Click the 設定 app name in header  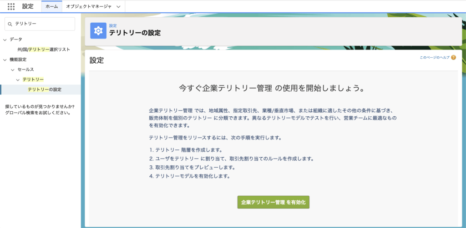[x=28, y=6]
